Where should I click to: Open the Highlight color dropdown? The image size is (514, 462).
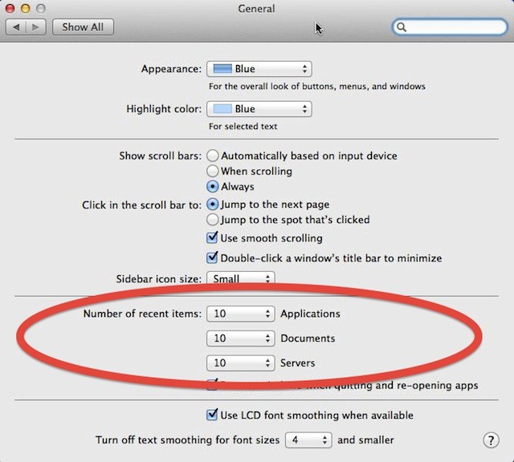259,109
